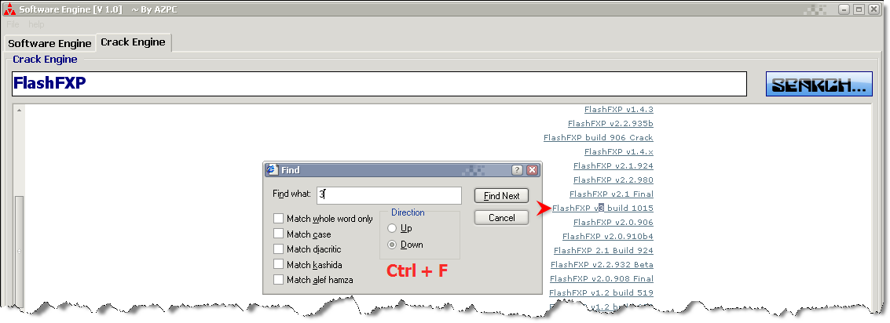
Task: Enable Match diacritic checkbox
Action: (278, 249)
